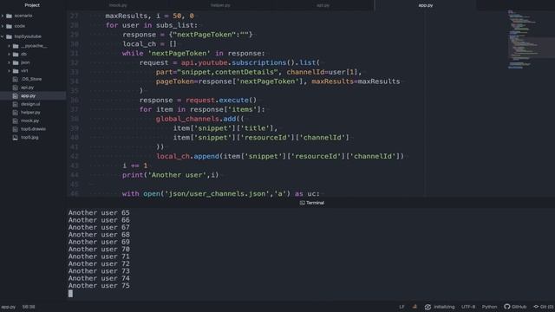Click the orange warning icon in status bar
The width and height of the screenshot is (555, 312).
(415, 307)
